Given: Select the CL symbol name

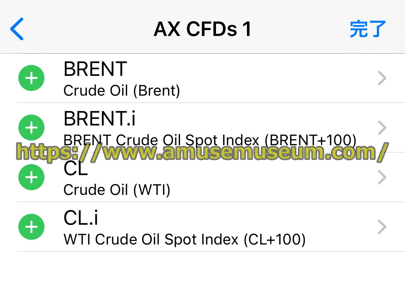Looking at the screenshot, I should [x=76, y=168].
